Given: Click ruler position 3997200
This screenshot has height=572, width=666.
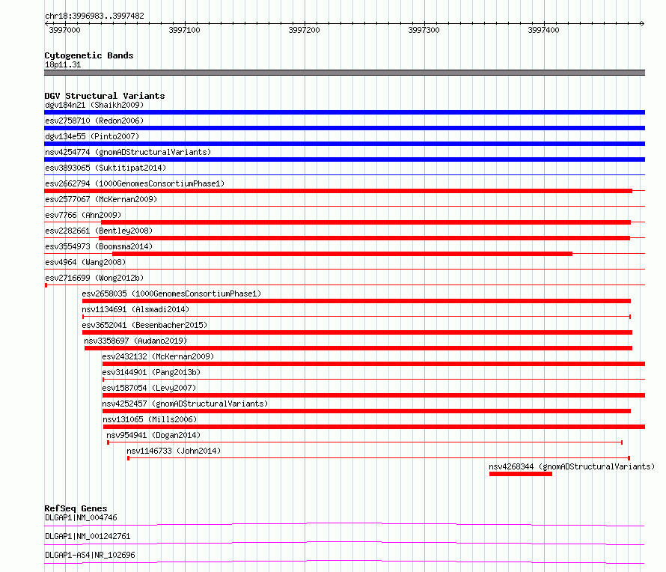Looking at the screenshot, I should (304, 30).
